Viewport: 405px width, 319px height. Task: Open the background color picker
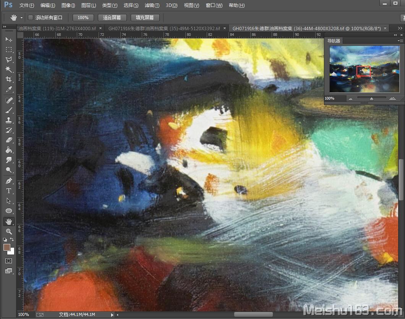click(11, 252)
